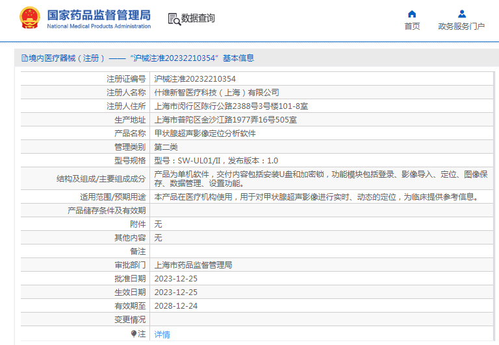Click the 注册人住所 row label
Viewport: 499px width, 345px height.
coord(126,106)
